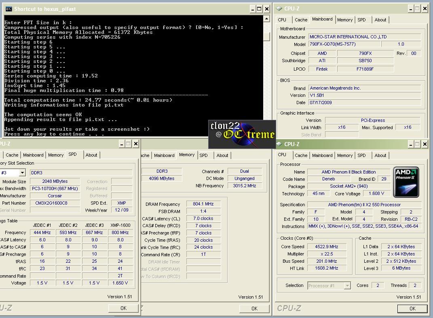Close the CPU-Z CPU window
This screenshot has height=318, width=433.
[x=425, y=144]
